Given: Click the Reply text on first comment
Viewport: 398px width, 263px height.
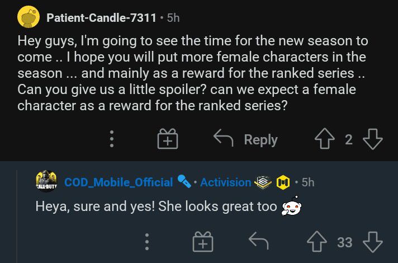Looking at the screenshot, I should tap(260, 140).
